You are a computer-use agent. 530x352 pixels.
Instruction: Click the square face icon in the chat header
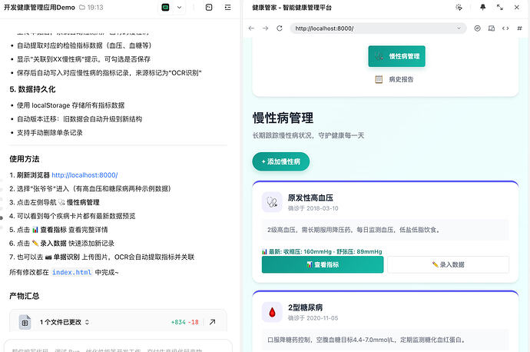pyautogui.click(x=209, y=8)
